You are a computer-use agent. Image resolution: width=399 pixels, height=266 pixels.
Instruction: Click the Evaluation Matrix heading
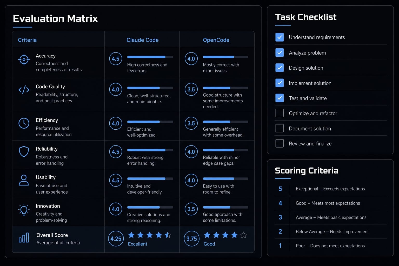point(55,18)
